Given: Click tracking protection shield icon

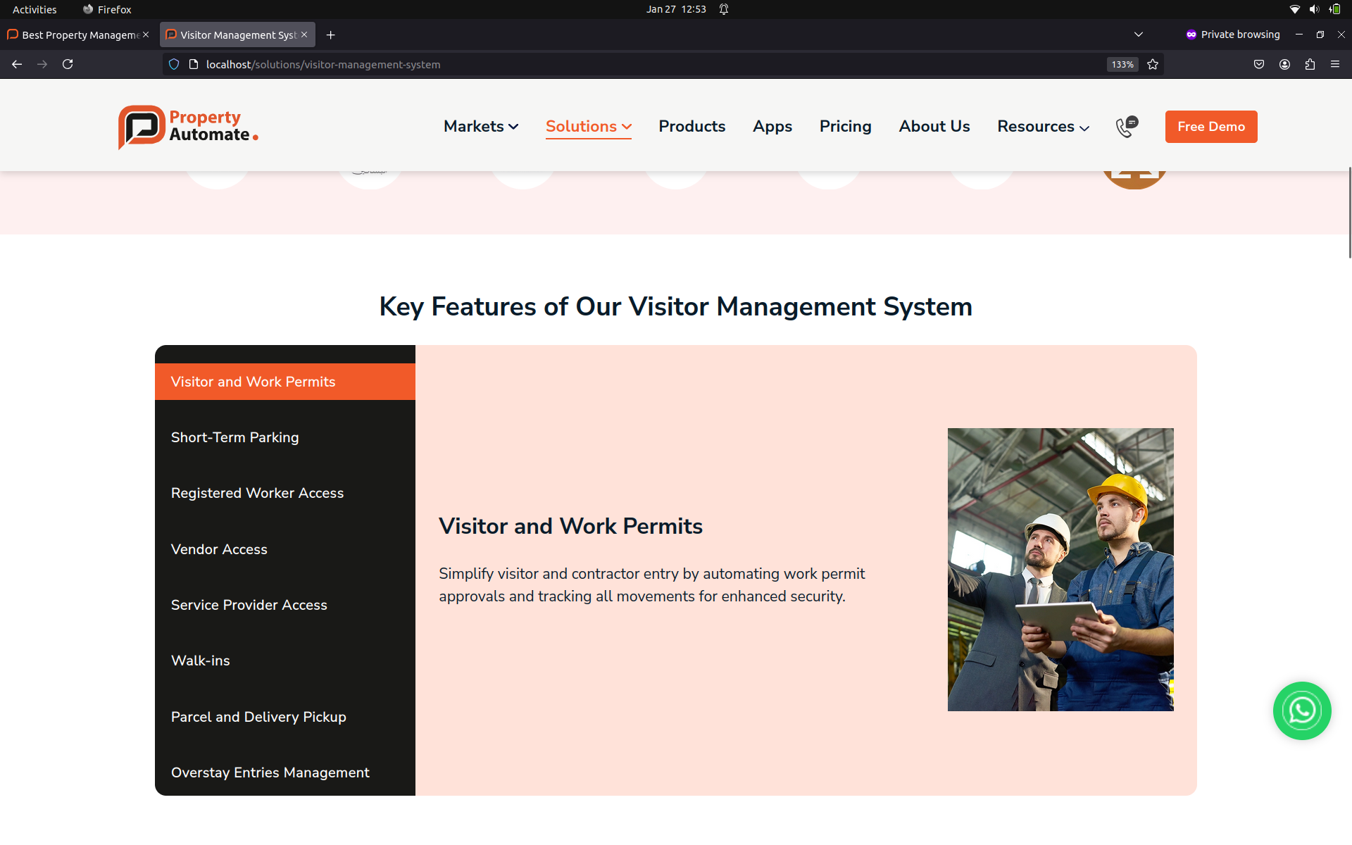Looking at the screenshot, I should [174, 64].
